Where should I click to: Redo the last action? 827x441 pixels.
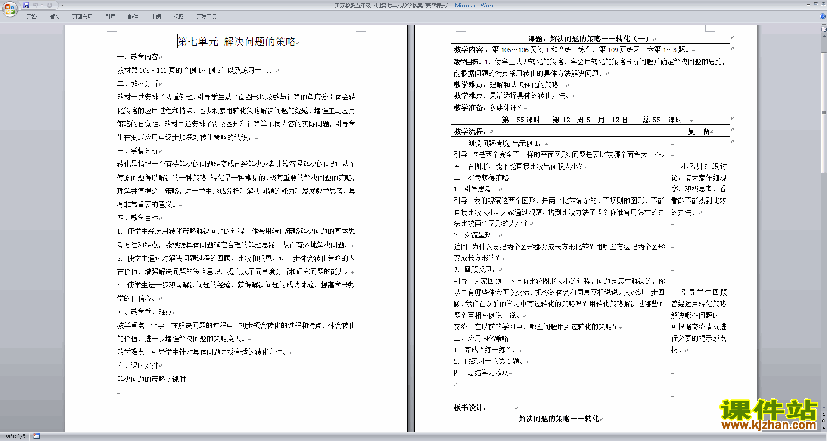coord(50,5)
